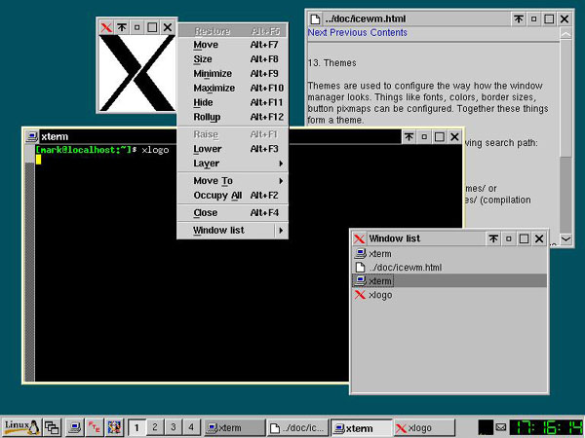Click the window list icon in taskbar

(x=53, y=427)
